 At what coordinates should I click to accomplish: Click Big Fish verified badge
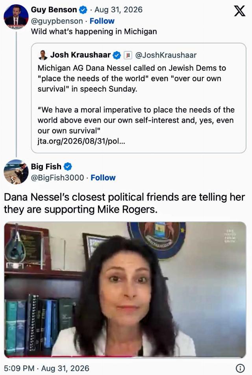point(68,167)
